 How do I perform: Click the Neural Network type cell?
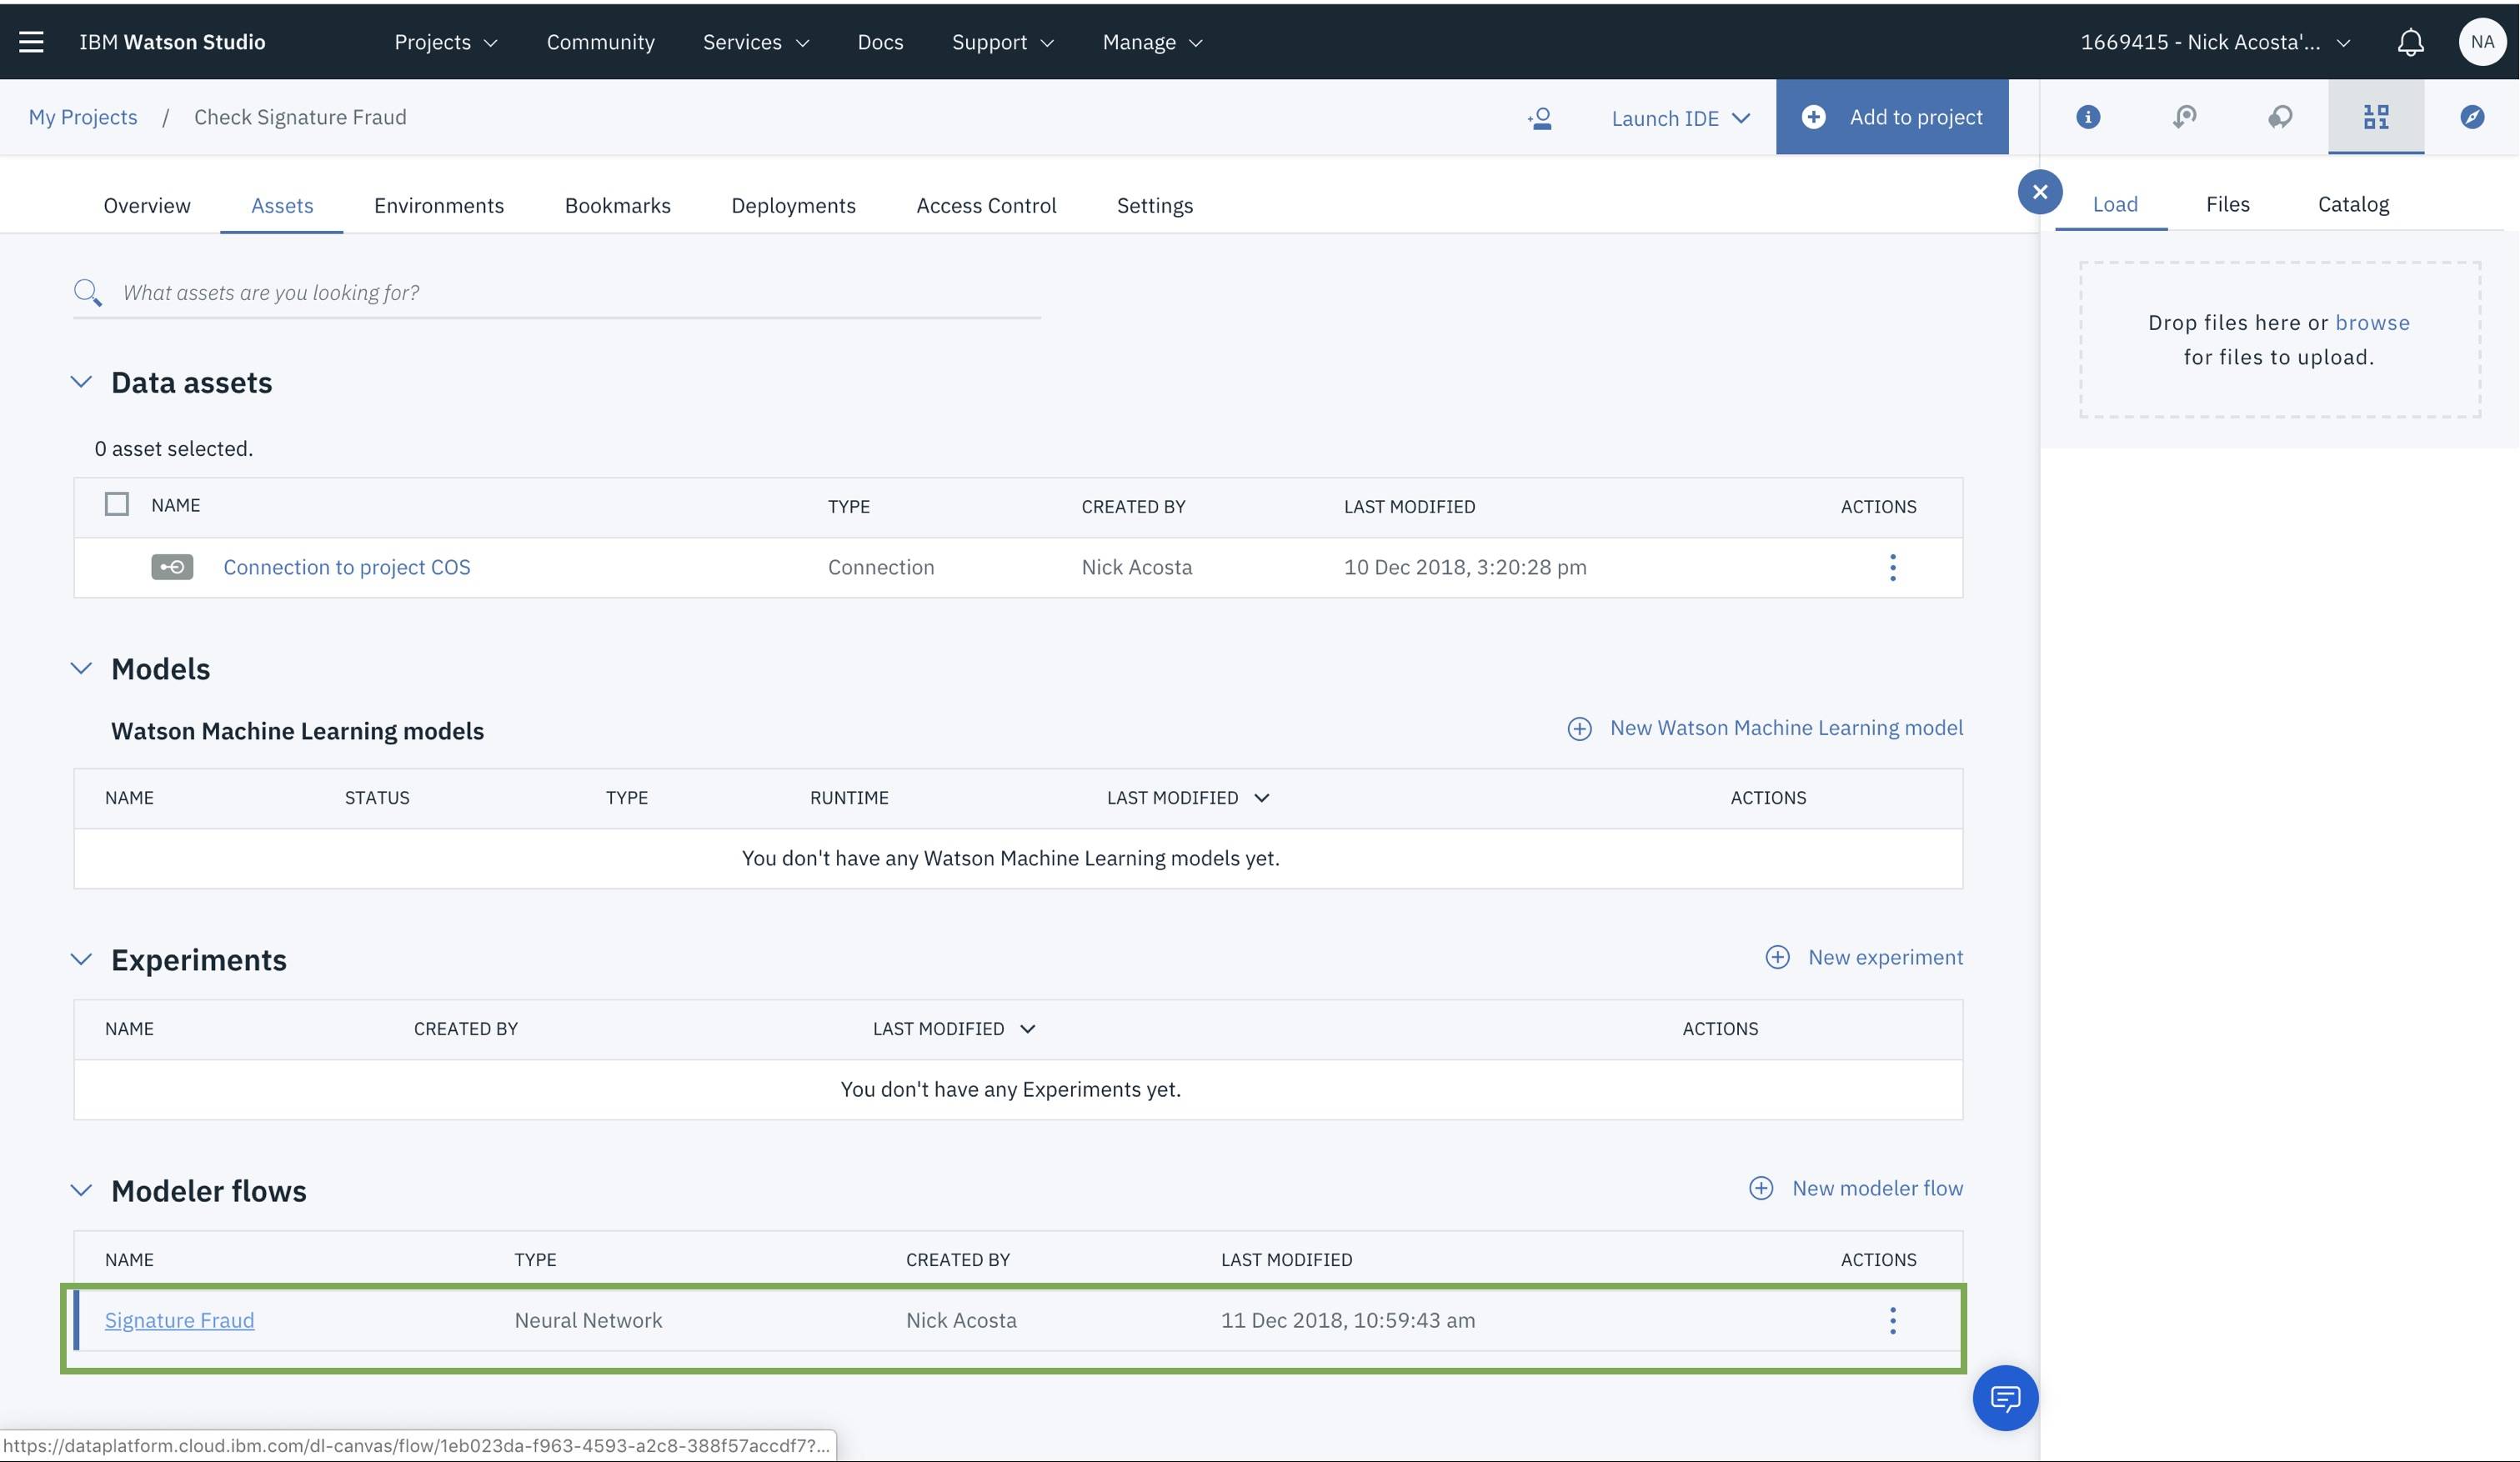[588, 1320]
